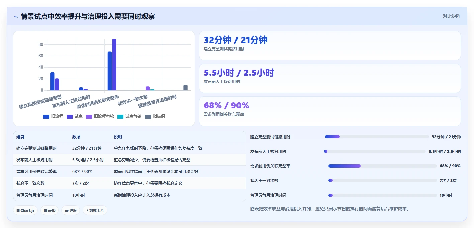Click the footer caption starting with 图表把效率收益

330,209
